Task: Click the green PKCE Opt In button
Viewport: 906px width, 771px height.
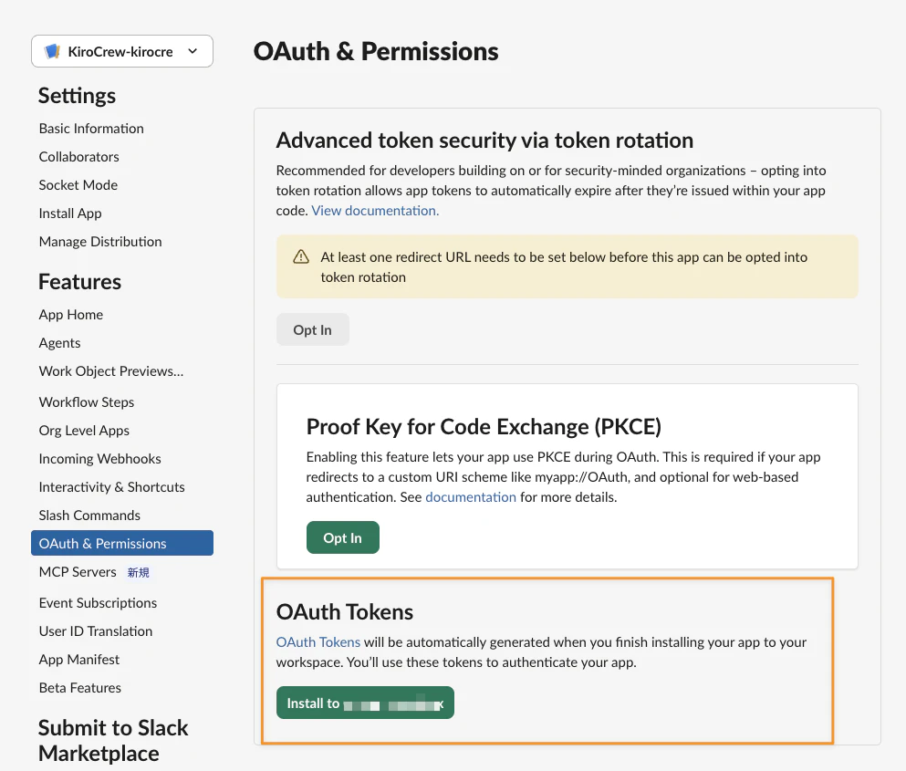Action: click(x=343, y=537)
